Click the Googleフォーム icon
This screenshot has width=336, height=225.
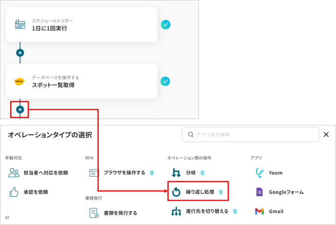tap(259, 192)
